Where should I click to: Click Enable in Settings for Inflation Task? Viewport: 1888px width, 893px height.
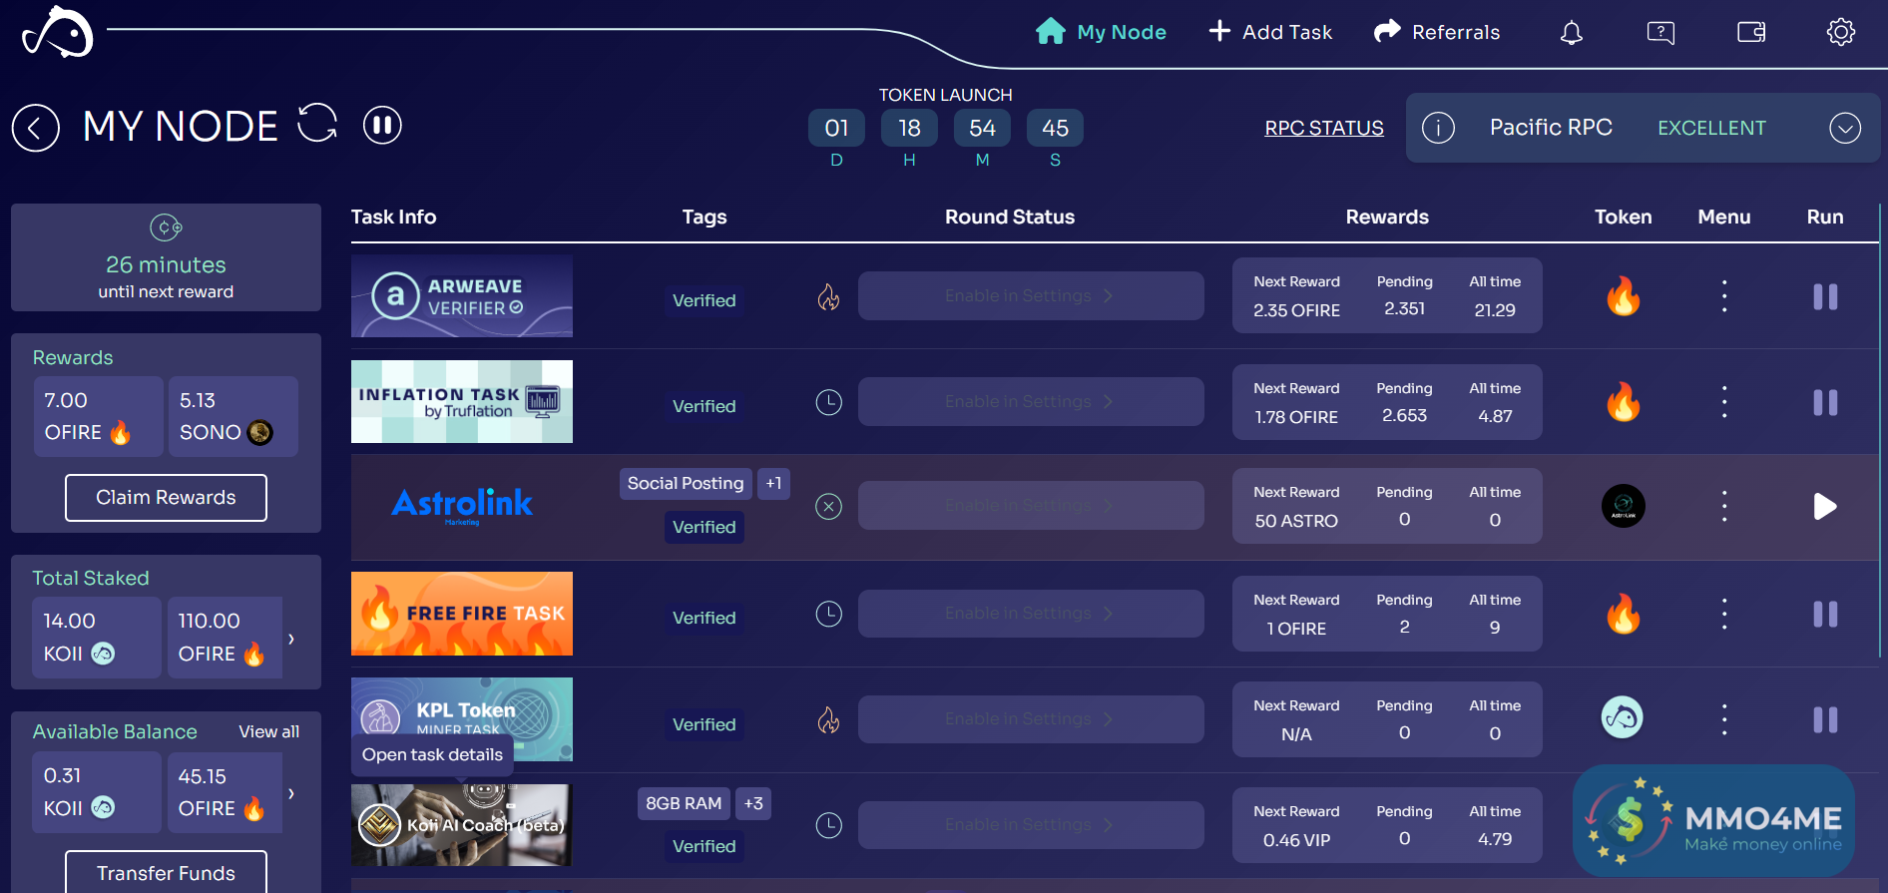pyautogui.click(x=1031, y=402)
